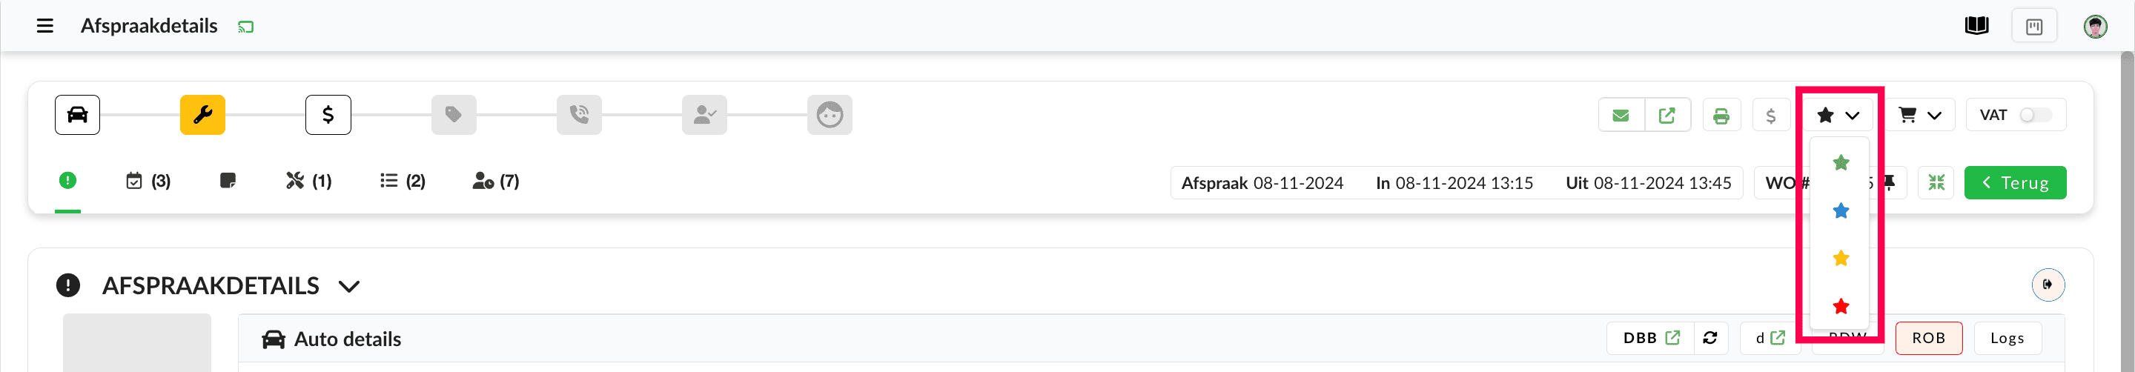Click the yellow wrench workflow step
The image size is (2135, 372).
click(x=202, y=114)
